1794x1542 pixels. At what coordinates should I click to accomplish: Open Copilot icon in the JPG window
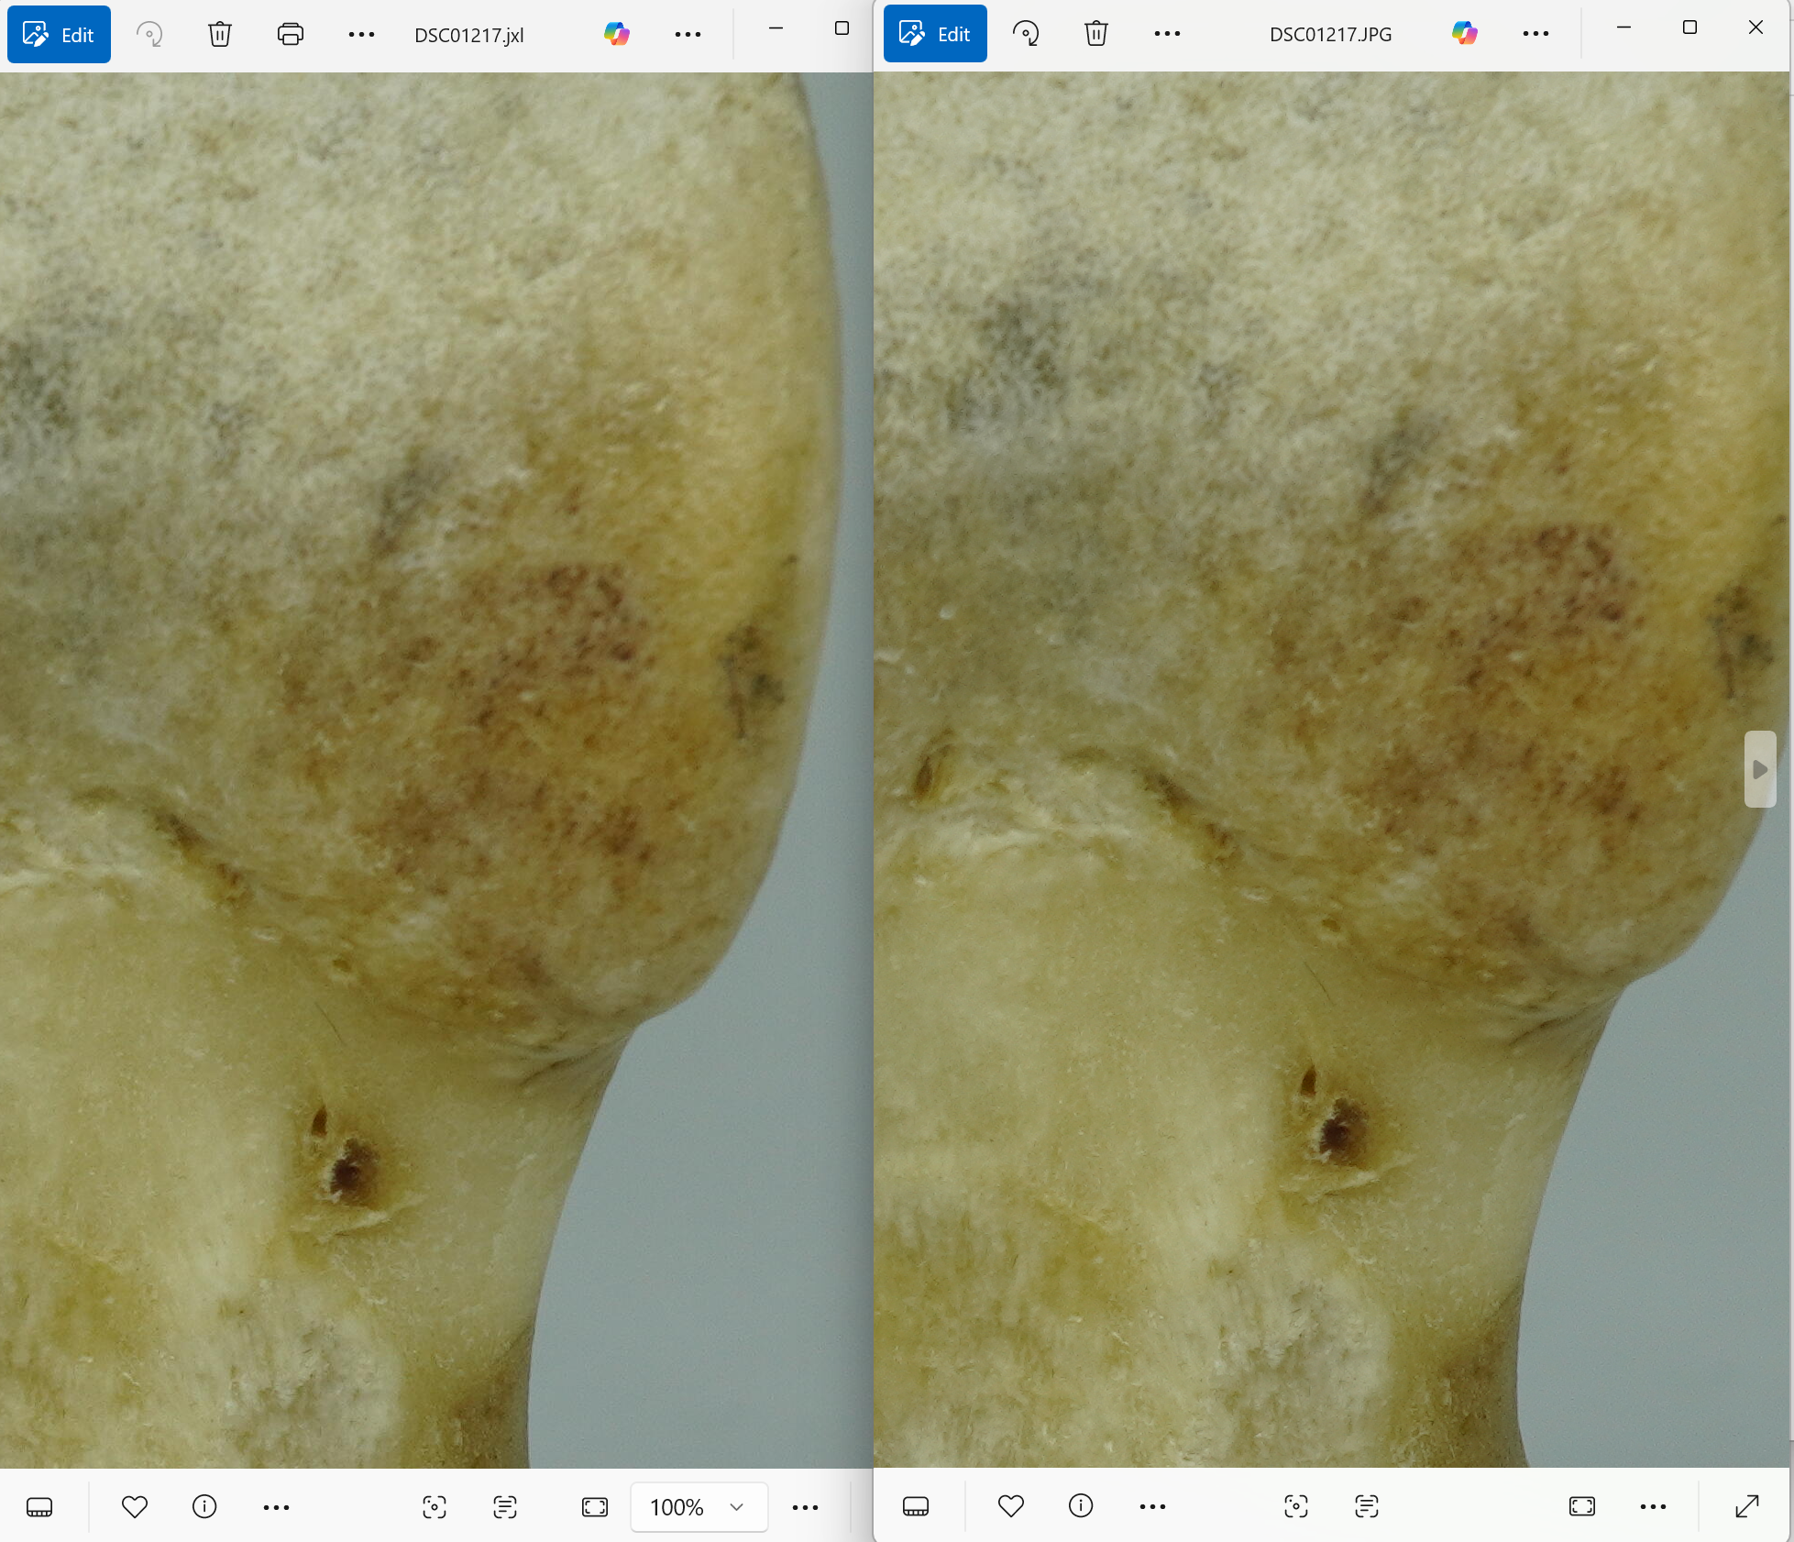click(x=1464, y=34)
